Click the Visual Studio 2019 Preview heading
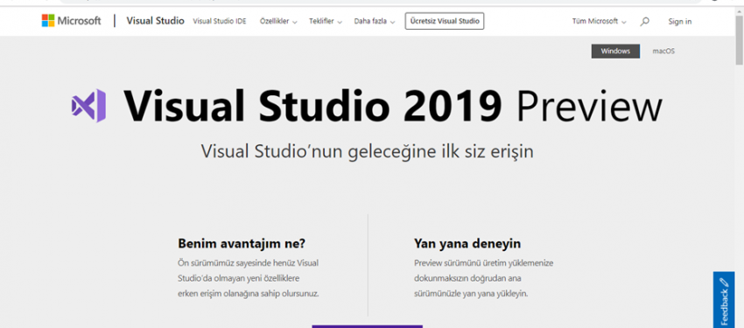Image resolution: width=744 pixels, height=328 pixels. pos(392,106)
